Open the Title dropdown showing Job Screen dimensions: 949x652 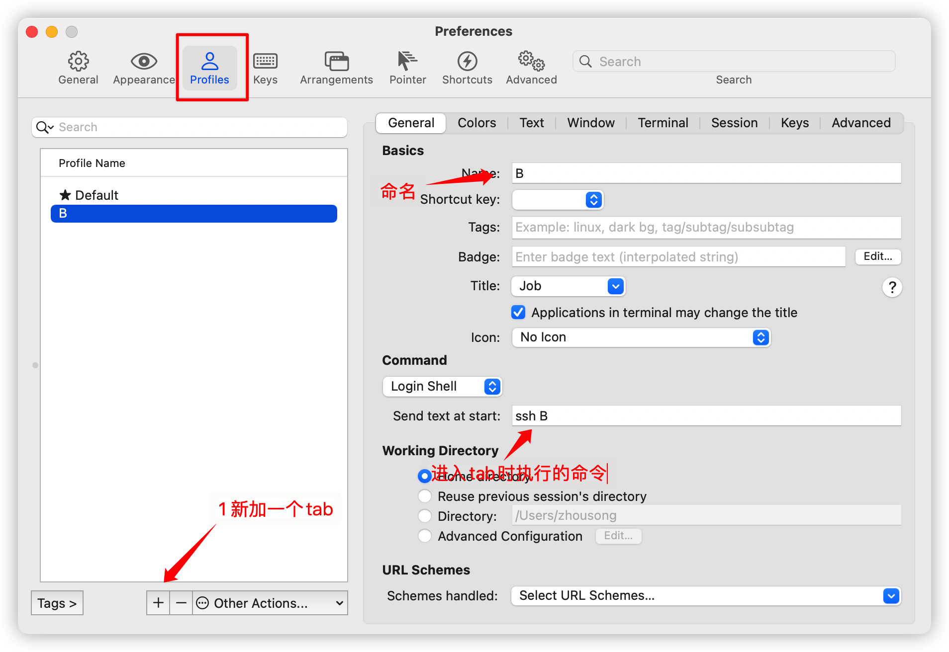(x=568, y=286)
